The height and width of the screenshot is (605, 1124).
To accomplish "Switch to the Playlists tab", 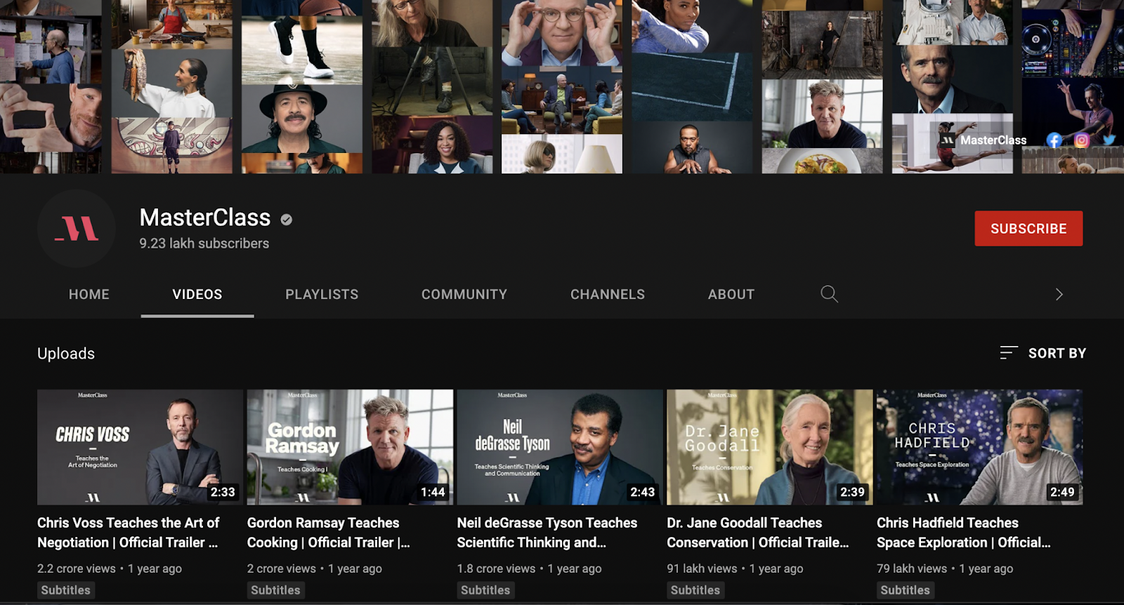I will (322, 295).
